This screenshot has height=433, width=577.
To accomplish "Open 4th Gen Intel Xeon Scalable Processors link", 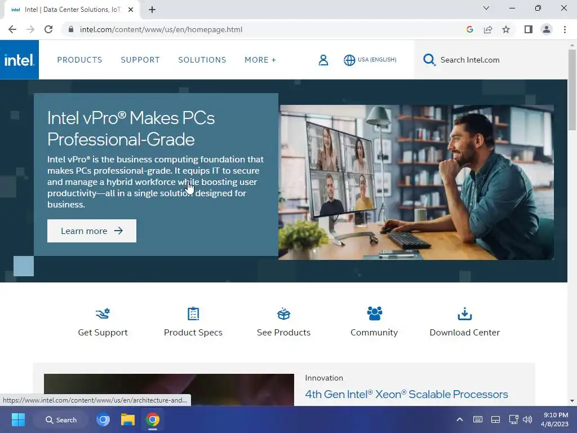I will (406, 394).
